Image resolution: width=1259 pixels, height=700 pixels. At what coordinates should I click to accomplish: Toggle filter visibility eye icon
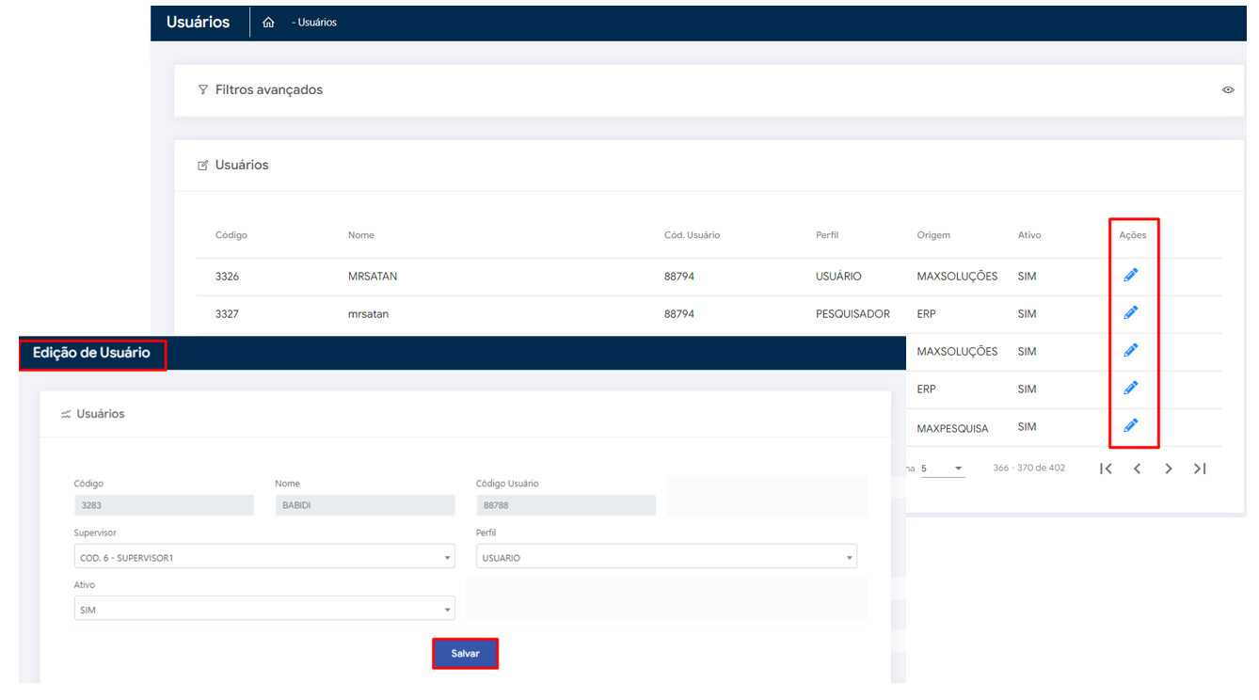click(1228, 90)
